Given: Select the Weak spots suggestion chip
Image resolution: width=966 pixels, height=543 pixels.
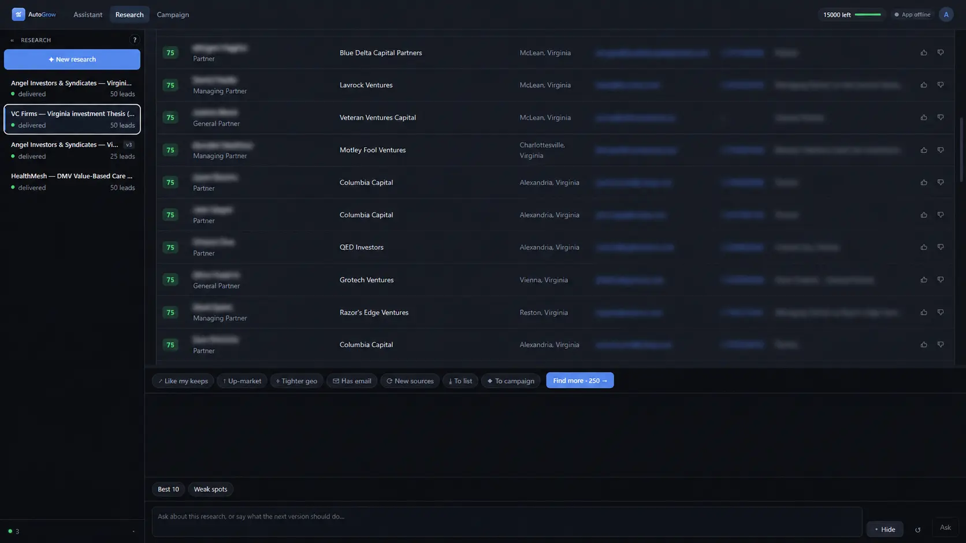Looking at the screenshot, I should click(210, 489).
